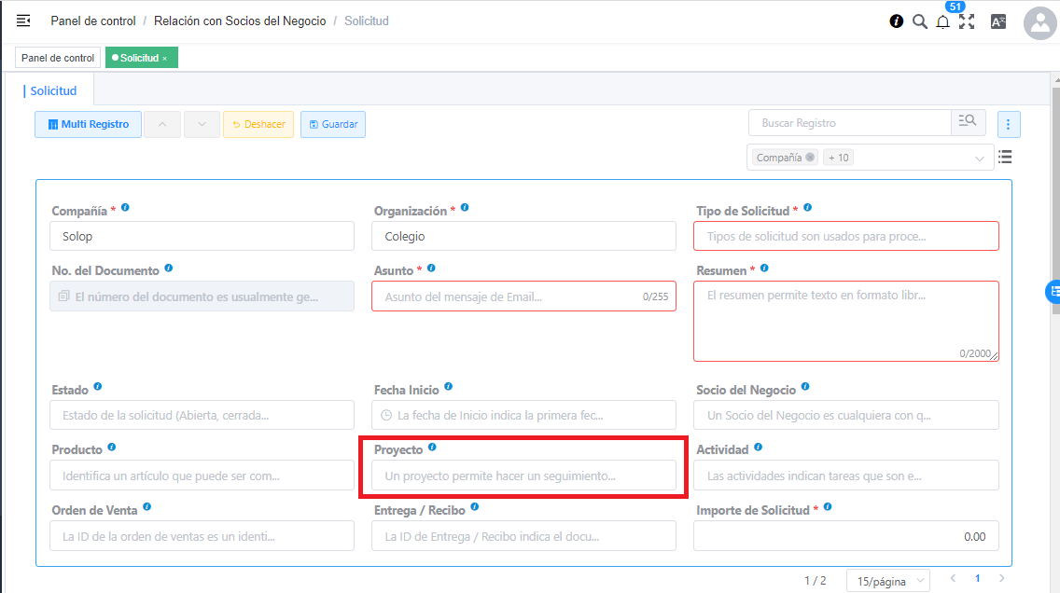
Task: Remove the Compañía tag from filter
Action: (810, 158)
